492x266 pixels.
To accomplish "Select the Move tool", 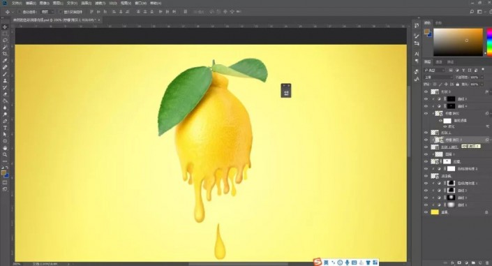I will [5, 27].
